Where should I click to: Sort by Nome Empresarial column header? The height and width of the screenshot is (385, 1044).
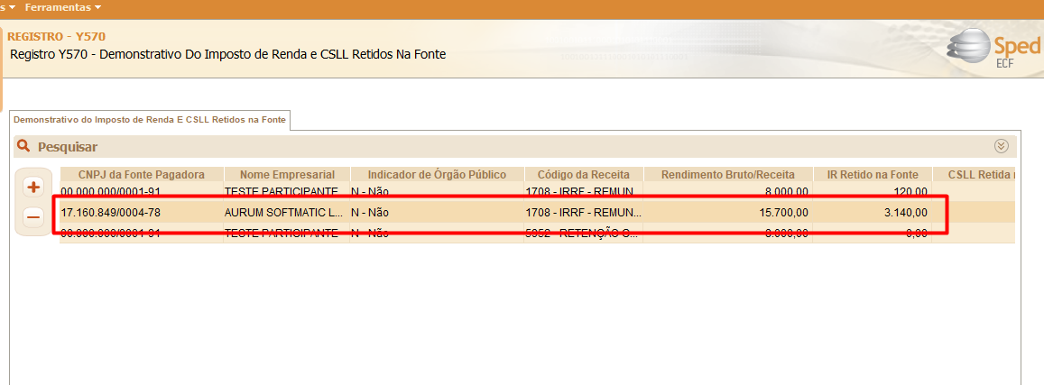pyautogui.click(x=287, y=174)
